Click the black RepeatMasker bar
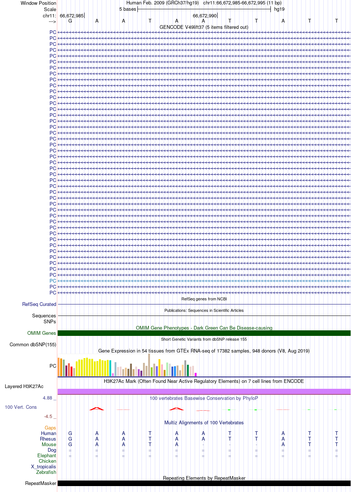 [204, 483]
